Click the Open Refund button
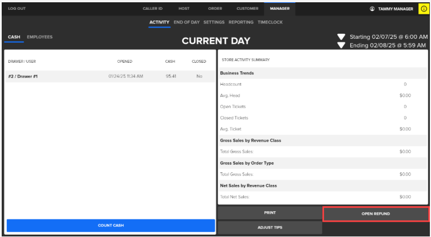 pyautogui.click(x=375, y=214)
